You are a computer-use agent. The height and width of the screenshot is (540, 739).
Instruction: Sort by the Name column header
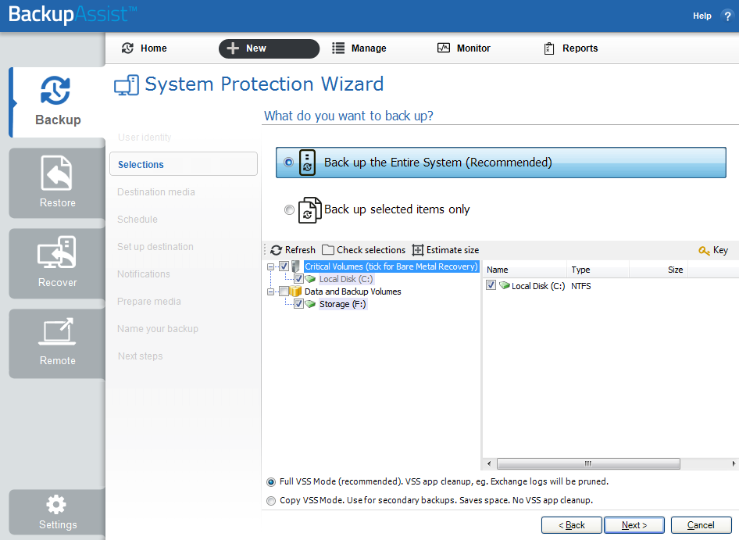524,270
